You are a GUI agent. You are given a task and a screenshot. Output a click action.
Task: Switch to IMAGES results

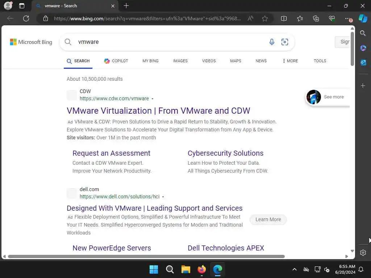180,61
